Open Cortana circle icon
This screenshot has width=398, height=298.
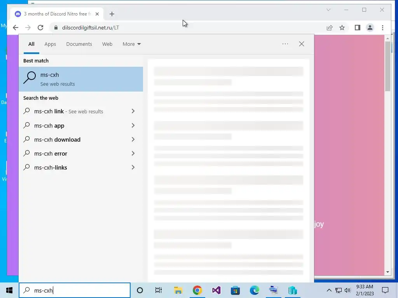point(140,290)
